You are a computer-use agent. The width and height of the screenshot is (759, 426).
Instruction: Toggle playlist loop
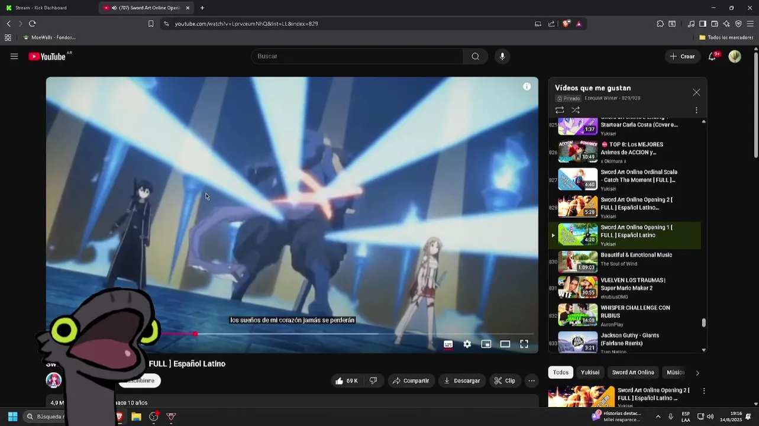(x=560, y=110)
